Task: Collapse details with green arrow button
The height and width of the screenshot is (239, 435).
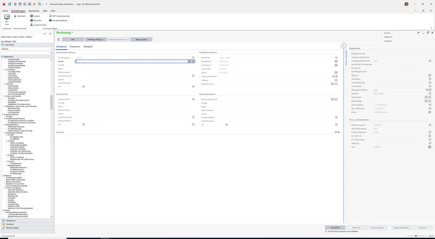Action: coord(343,46)
